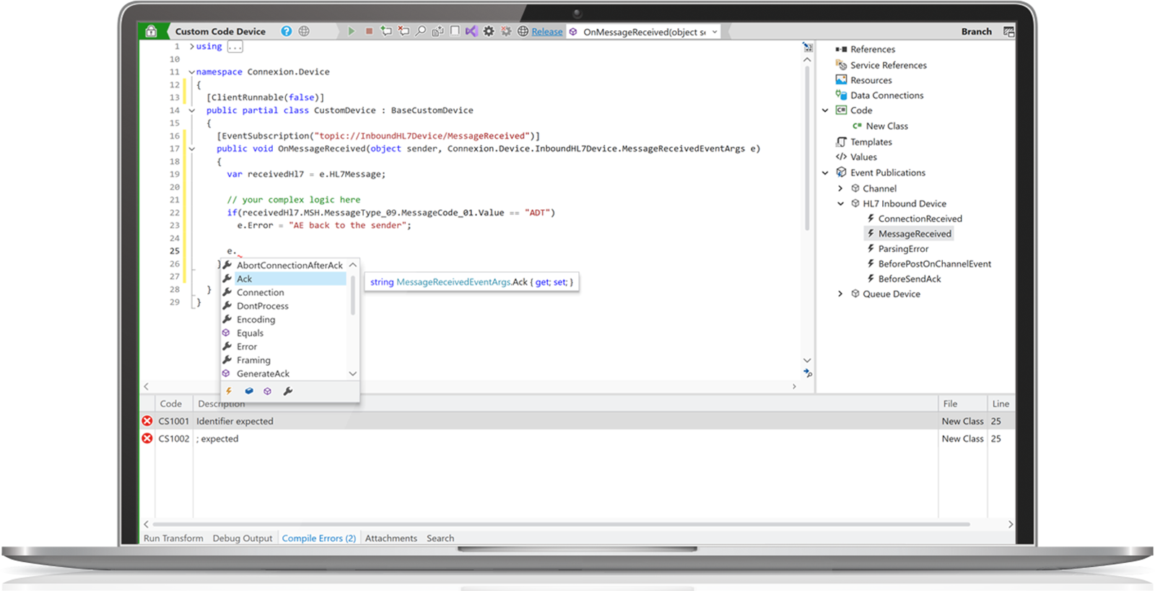Toggle the square checkbox icon in toolbar
Image resolution: width=1155 pixels, height=591 pixels.
click(x=455, y=31)
